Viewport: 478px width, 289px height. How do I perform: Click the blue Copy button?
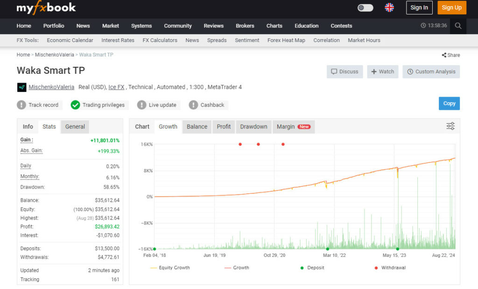[449, 104]
